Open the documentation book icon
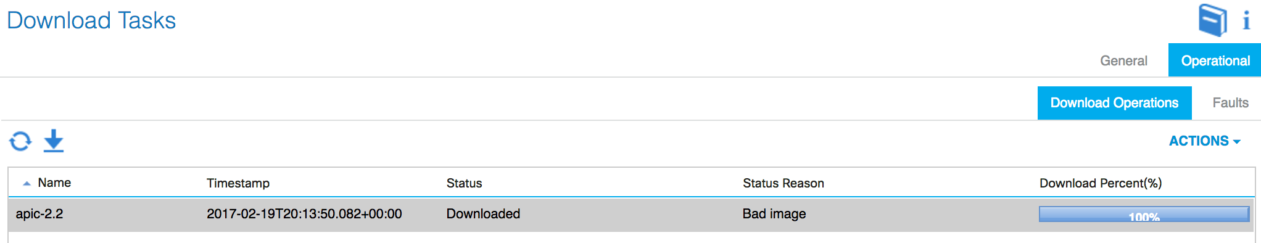Screen dimensions: 1261x243 [x=1212, y=20]
